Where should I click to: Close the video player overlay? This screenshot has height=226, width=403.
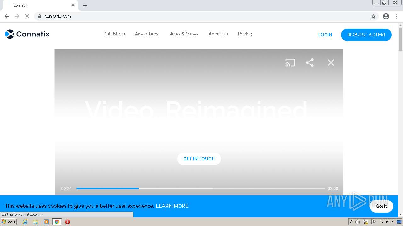tap(331, 62)
